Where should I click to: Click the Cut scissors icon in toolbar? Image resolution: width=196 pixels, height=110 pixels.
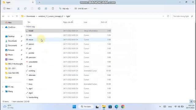pyautogui.click(x=18, y=9)
